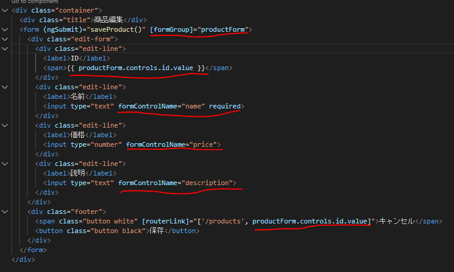Click productForm.controls.id.value inside the span interpolation
Image resolution: width=454 pixels, height=272 pixels.
(x=136, y=68)
